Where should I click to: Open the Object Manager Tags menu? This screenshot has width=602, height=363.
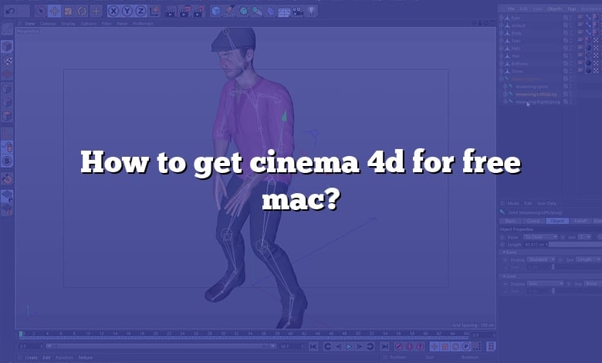point(572,8)
